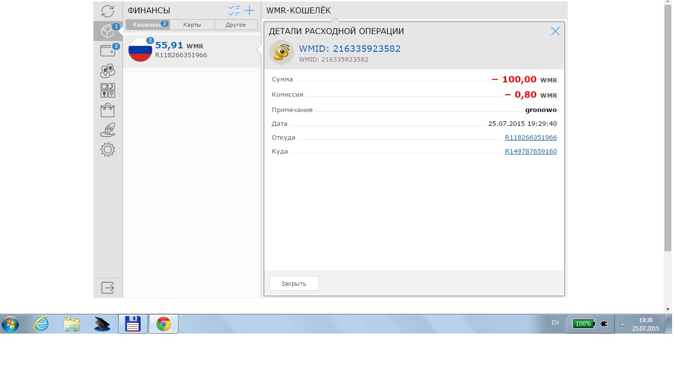Switch to the Другое tab
675x379 pixels.
point(236,25)
